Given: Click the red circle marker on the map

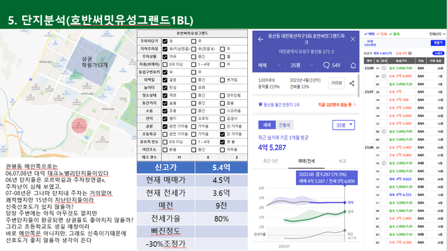Looking at the screenshot, I should point(79,125).
